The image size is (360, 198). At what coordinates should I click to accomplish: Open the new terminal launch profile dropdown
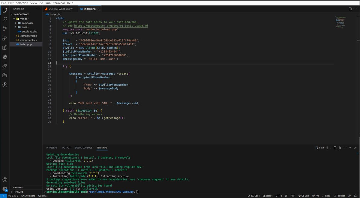point(330,148)
